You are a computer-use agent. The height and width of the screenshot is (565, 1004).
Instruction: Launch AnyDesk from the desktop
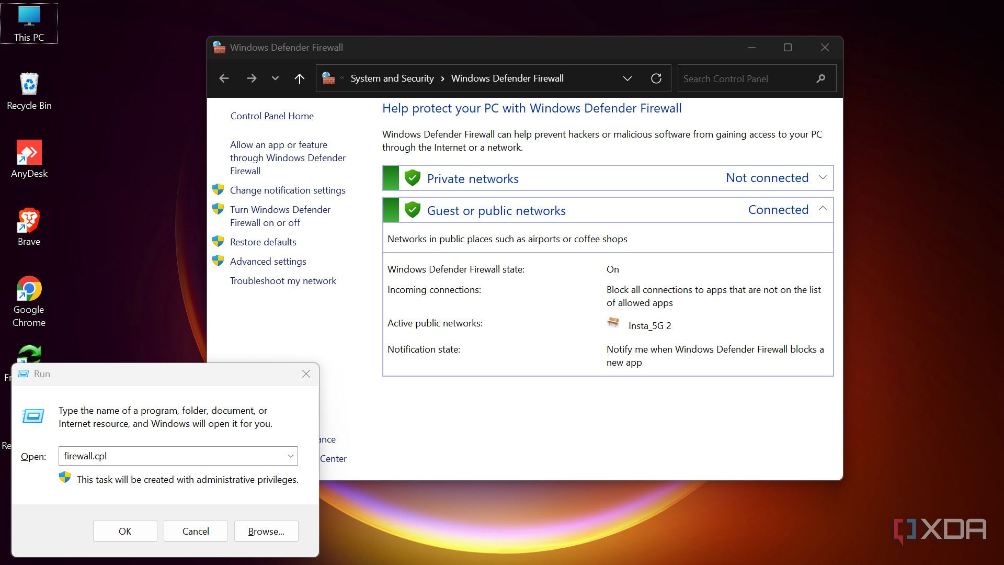pos(29,160)
